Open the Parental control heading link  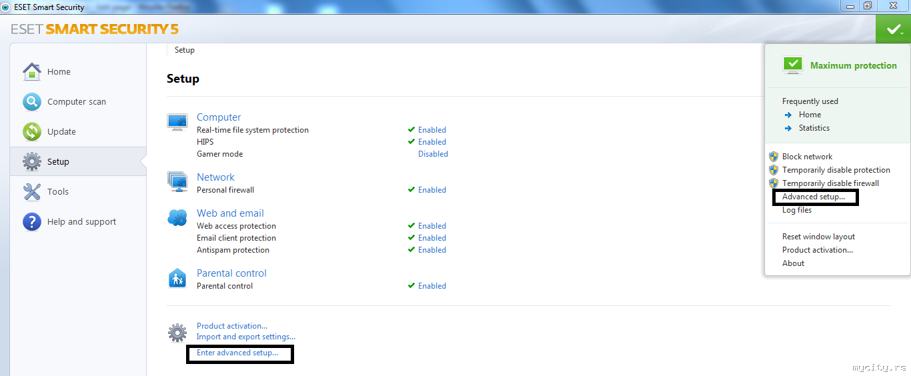tap(231, 273)
